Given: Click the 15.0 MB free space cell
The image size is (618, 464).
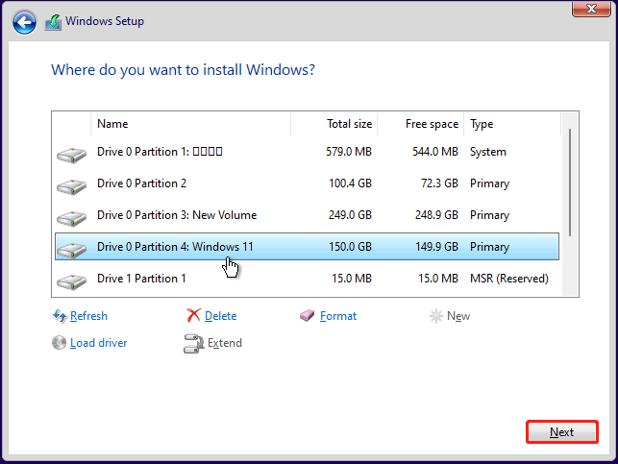Looking at the screenshot, I should [x=438, y=279].
